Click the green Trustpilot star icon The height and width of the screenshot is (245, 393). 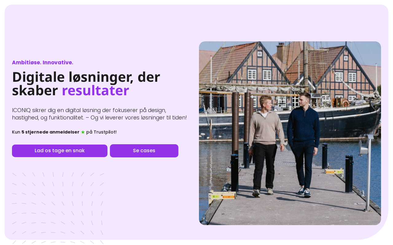click(x=83, y=132)
